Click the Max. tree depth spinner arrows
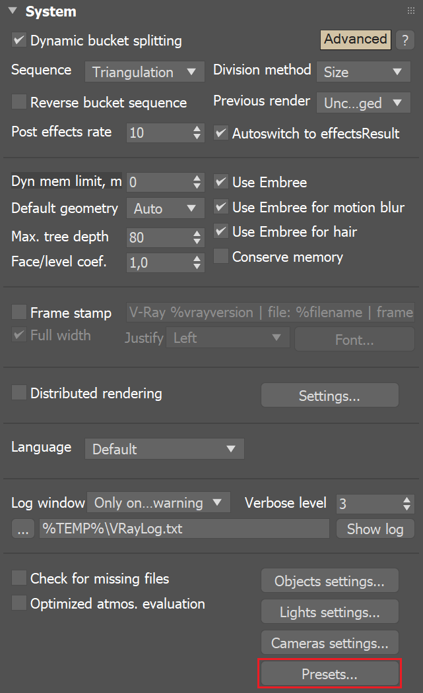This screenshot has width=423, height=693. (x=197, y=237)
